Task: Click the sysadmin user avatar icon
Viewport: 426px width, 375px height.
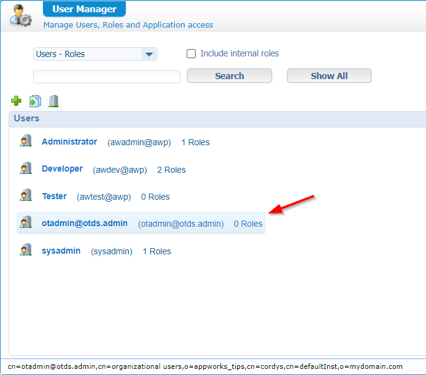Action: (x=26, y=251)
